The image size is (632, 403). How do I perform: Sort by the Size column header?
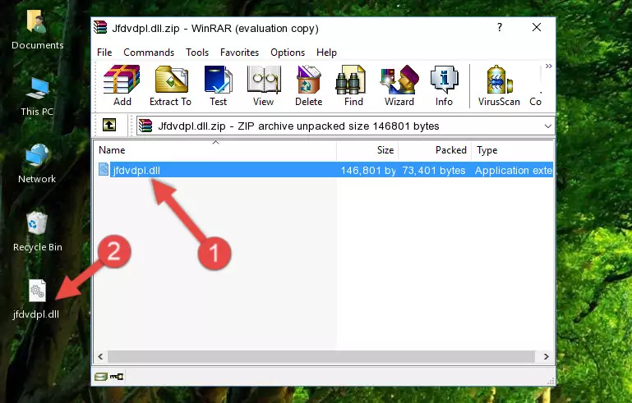[x=367, y=149]
